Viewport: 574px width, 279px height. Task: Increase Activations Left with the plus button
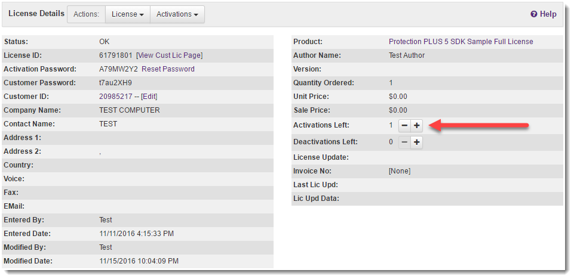(x=416, y=125)
